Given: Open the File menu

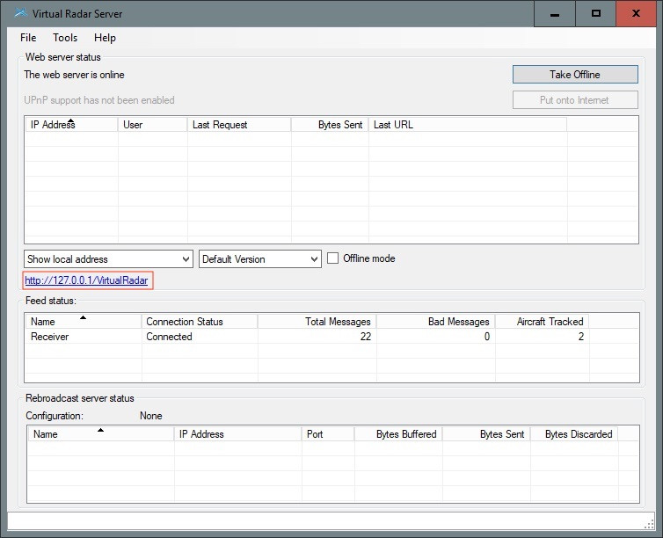Looking at the screenshot, I should coord(28,38).
